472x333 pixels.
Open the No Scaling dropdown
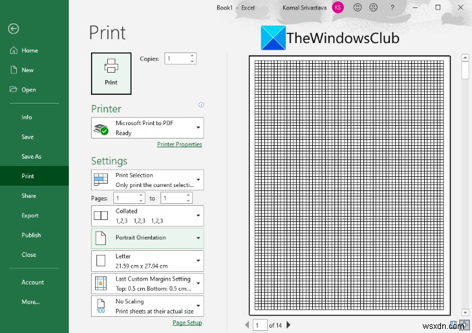148,306
